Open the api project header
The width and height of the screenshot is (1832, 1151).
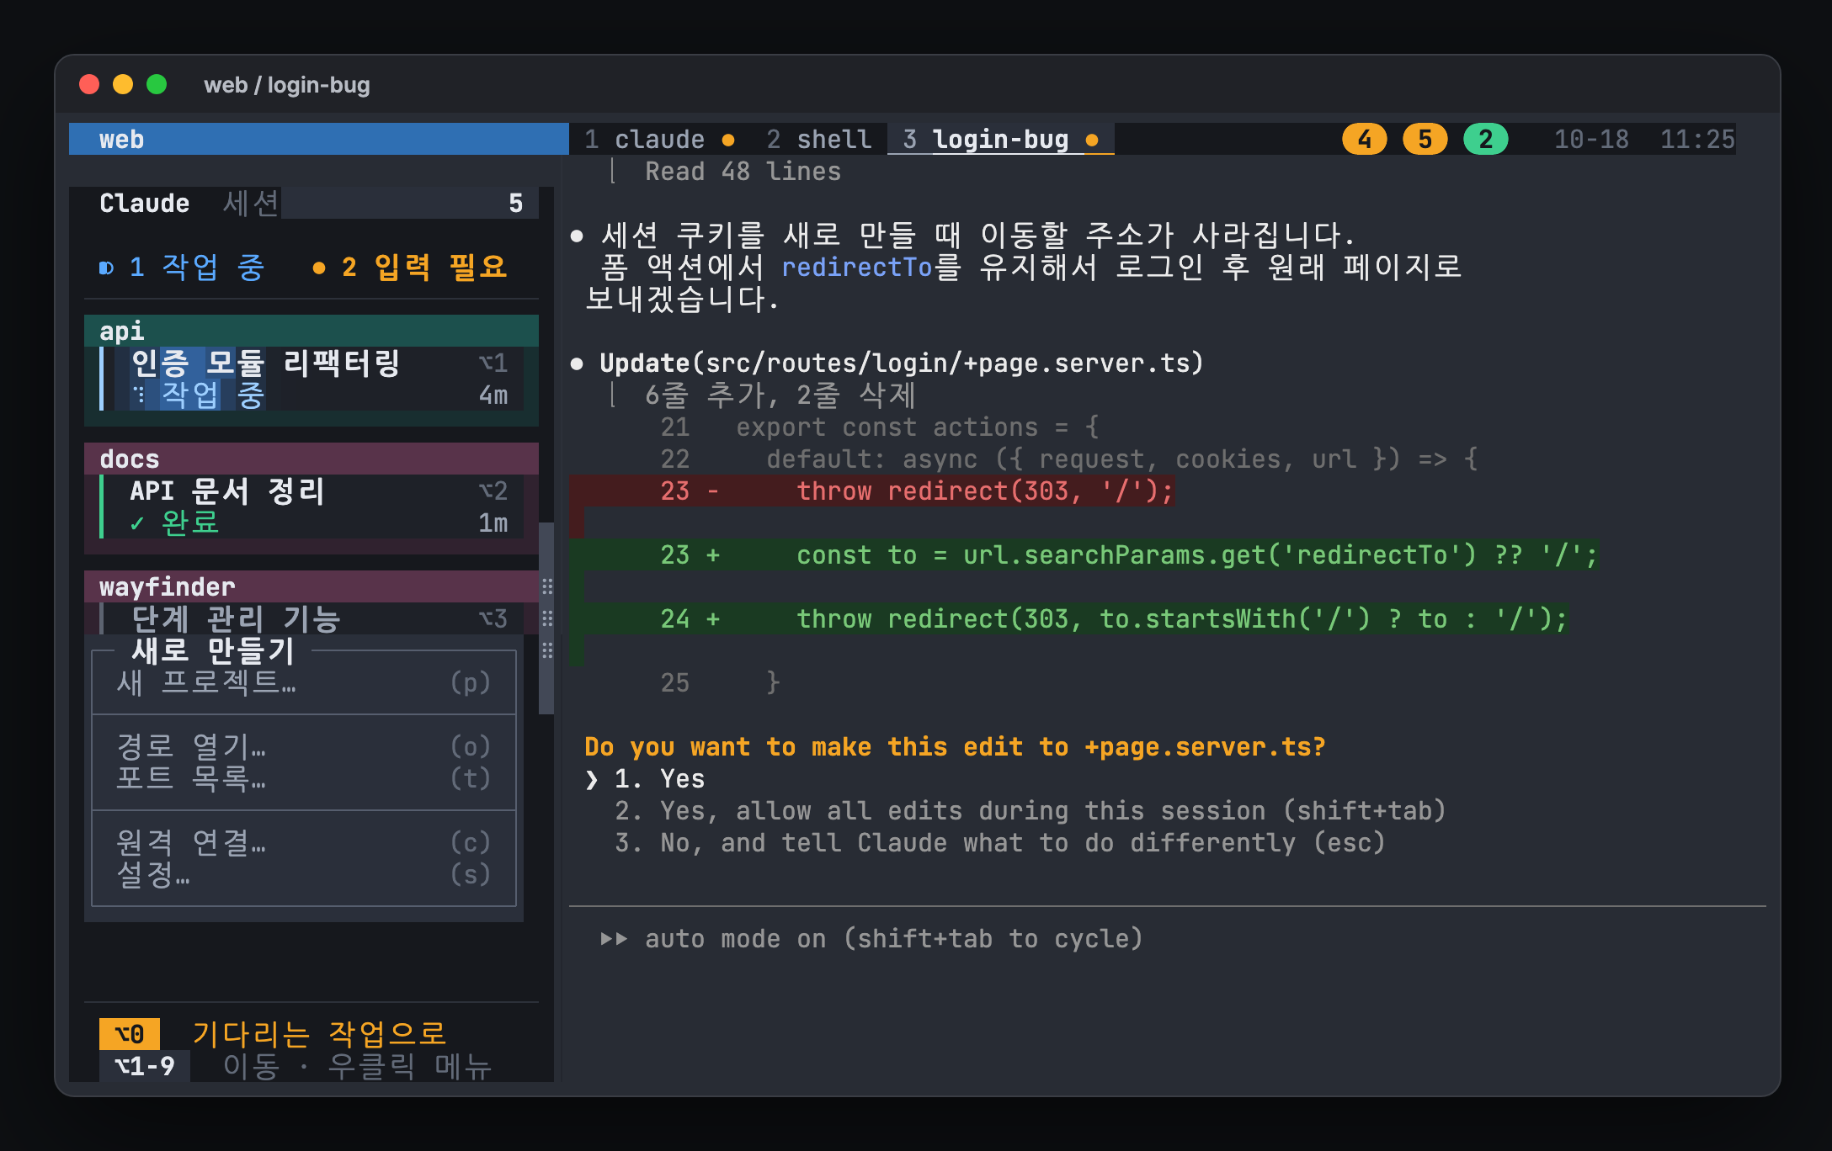[x=311, y=331]
